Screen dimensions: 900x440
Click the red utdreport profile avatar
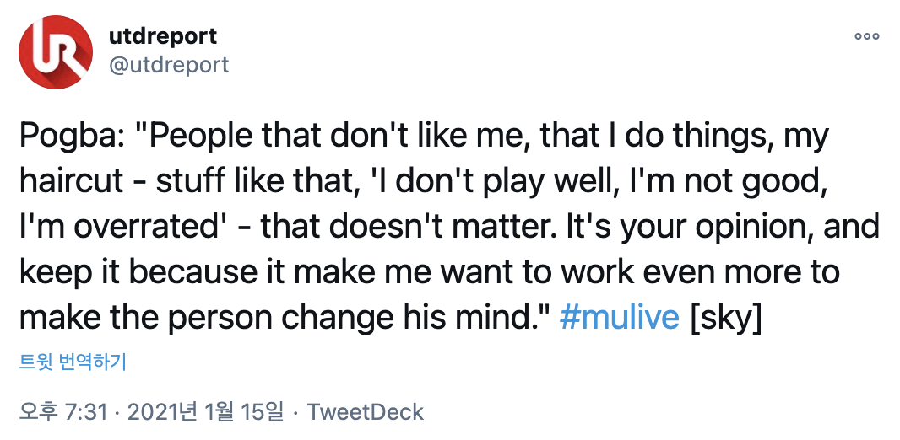[55, 52]
